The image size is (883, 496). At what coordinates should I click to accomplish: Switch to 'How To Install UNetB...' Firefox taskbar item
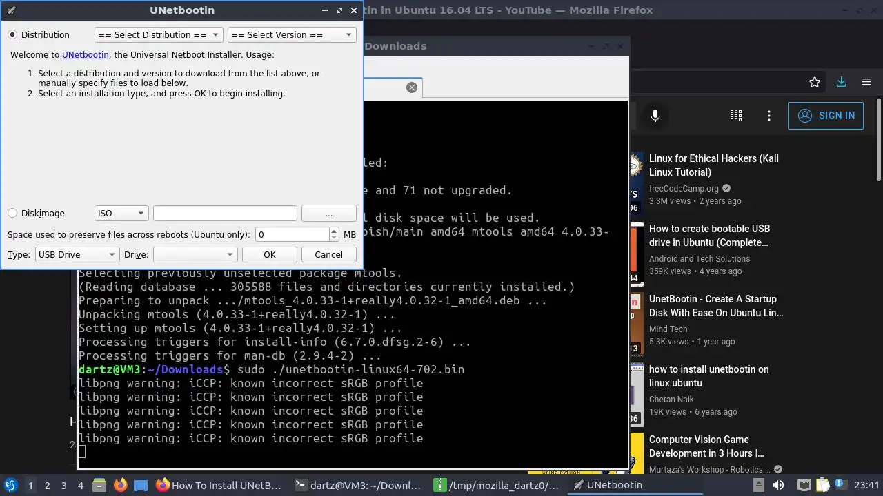tap(219, 485)
